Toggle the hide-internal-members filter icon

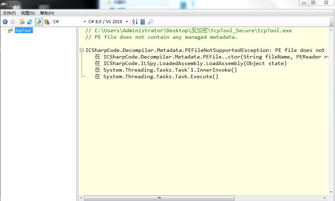pos(46,21)
